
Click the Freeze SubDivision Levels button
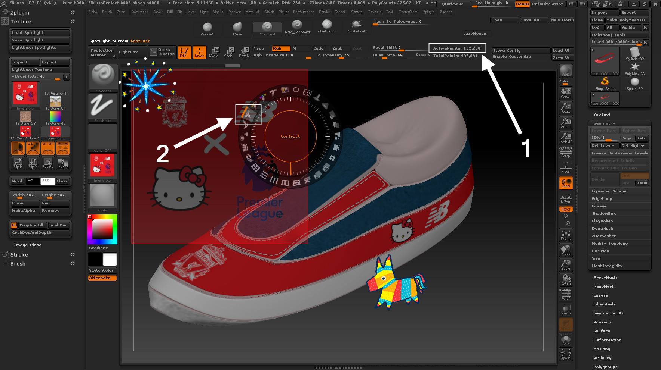tap(620, 153)
